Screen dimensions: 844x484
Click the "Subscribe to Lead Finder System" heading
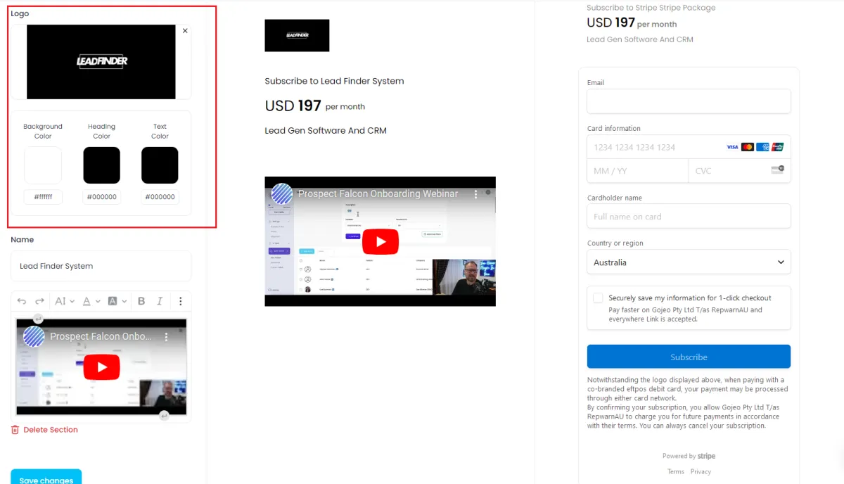coord(334,81)
